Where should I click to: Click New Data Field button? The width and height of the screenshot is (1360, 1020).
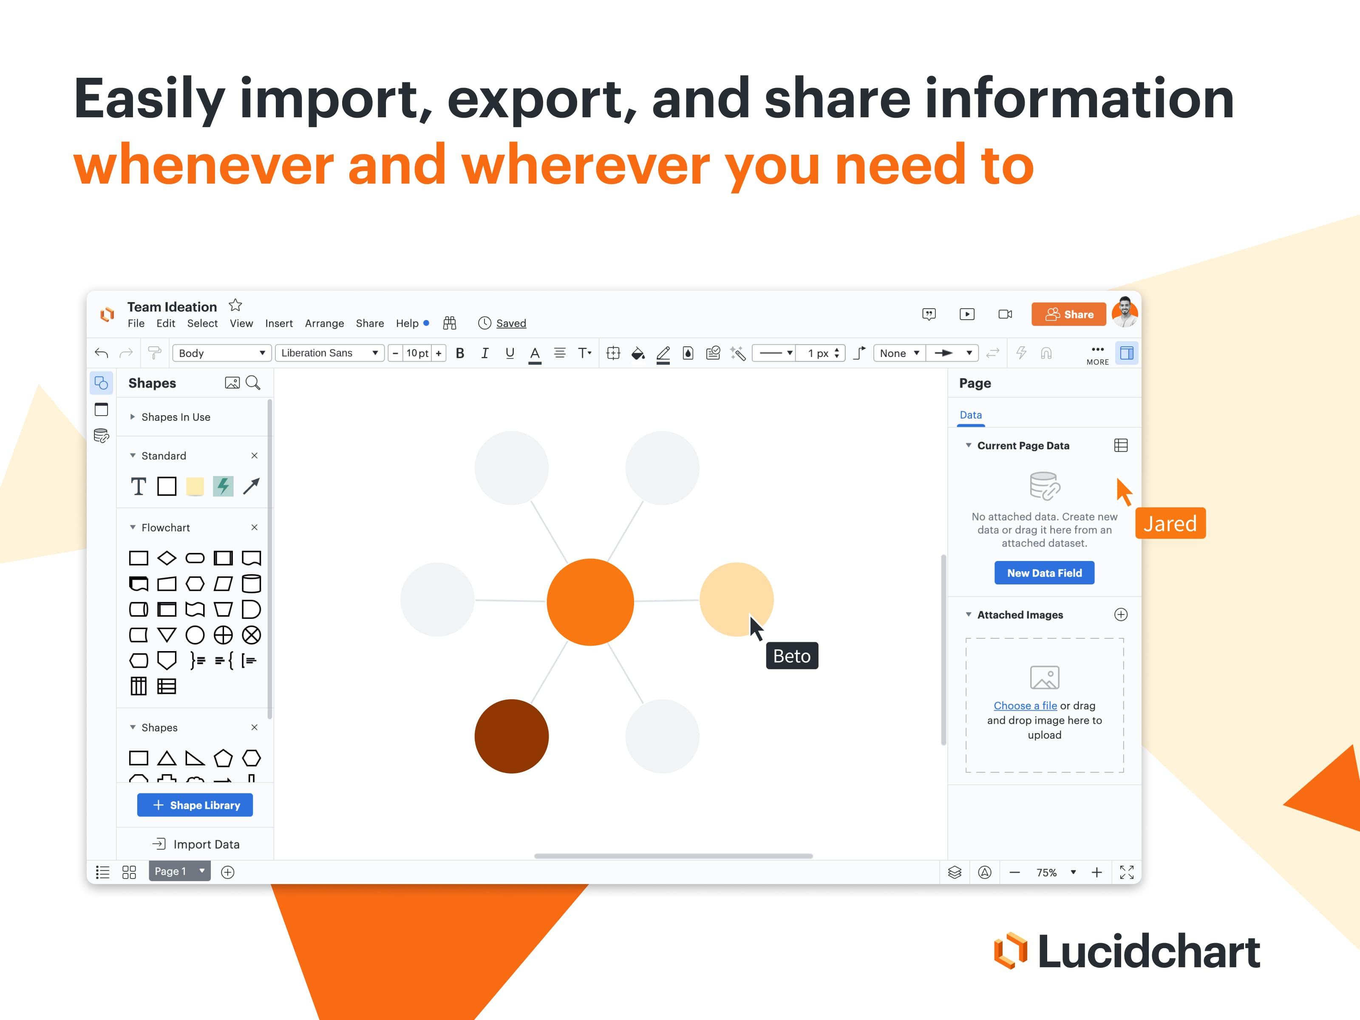(x=1044, y=572)
